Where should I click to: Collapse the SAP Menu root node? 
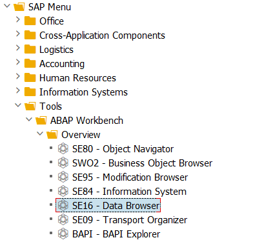point(7,6)
